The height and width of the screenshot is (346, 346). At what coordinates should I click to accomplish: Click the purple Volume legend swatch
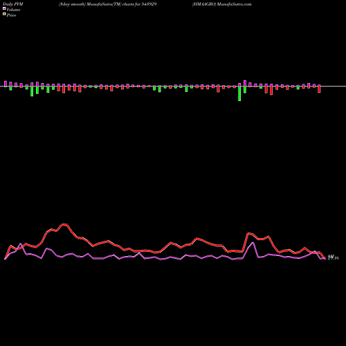point(4,8)
